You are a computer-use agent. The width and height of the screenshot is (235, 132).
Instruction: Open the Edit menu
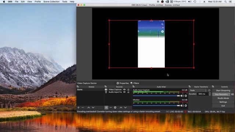[x=23, y=1]
